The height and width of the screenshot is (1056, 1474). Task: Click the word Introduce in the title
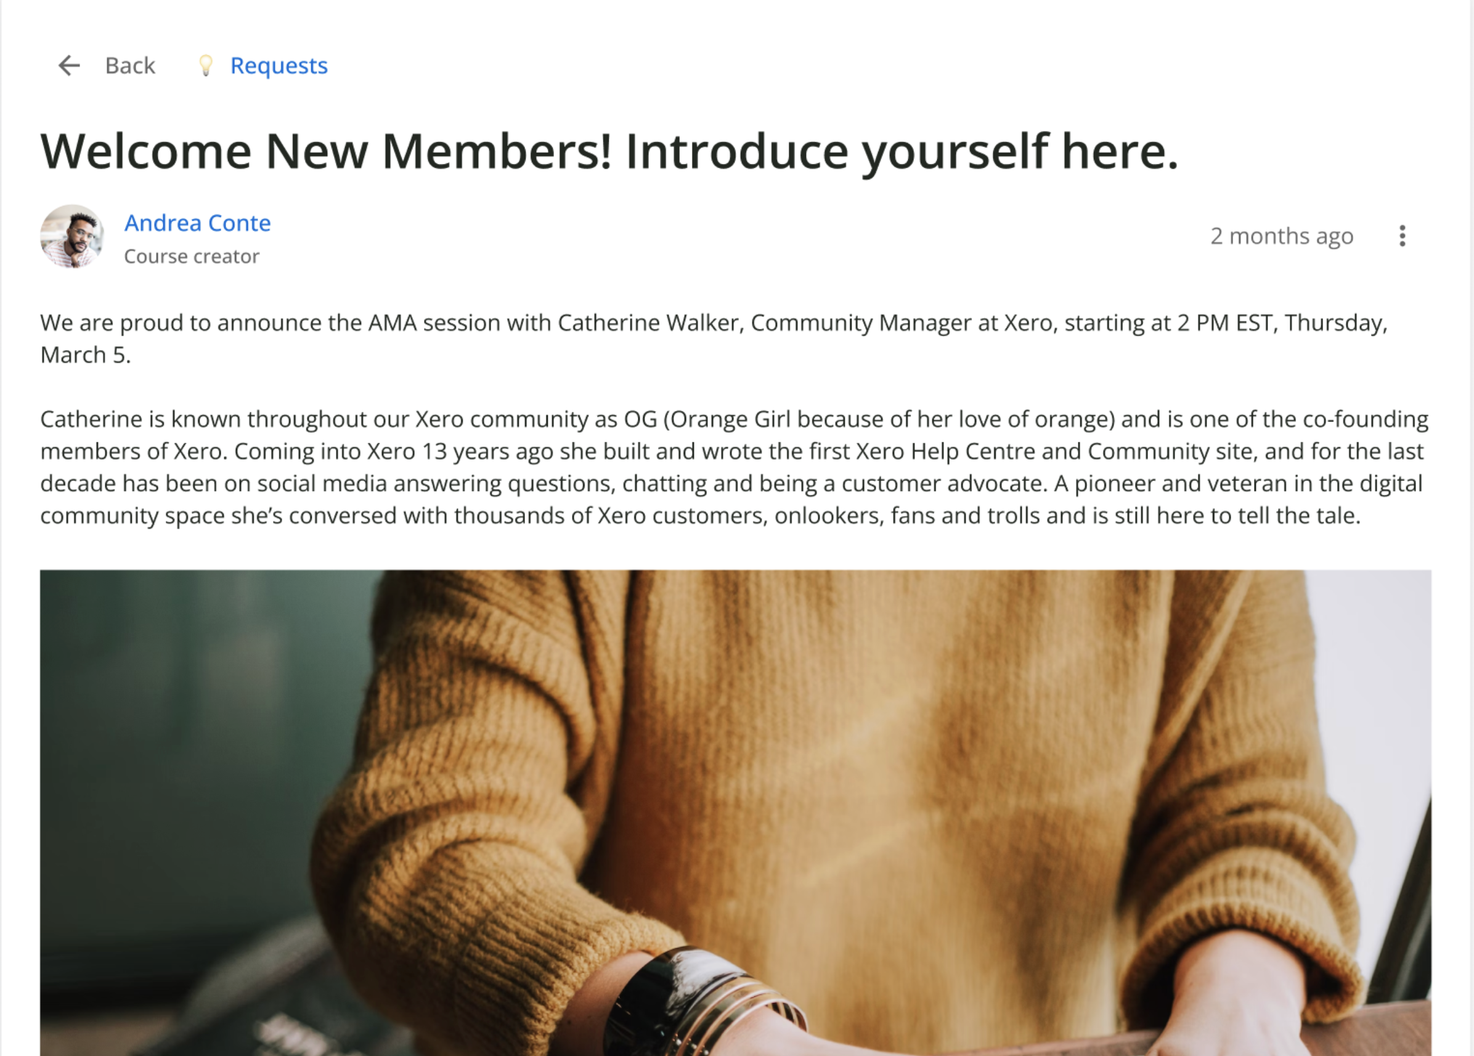point(736,152)
